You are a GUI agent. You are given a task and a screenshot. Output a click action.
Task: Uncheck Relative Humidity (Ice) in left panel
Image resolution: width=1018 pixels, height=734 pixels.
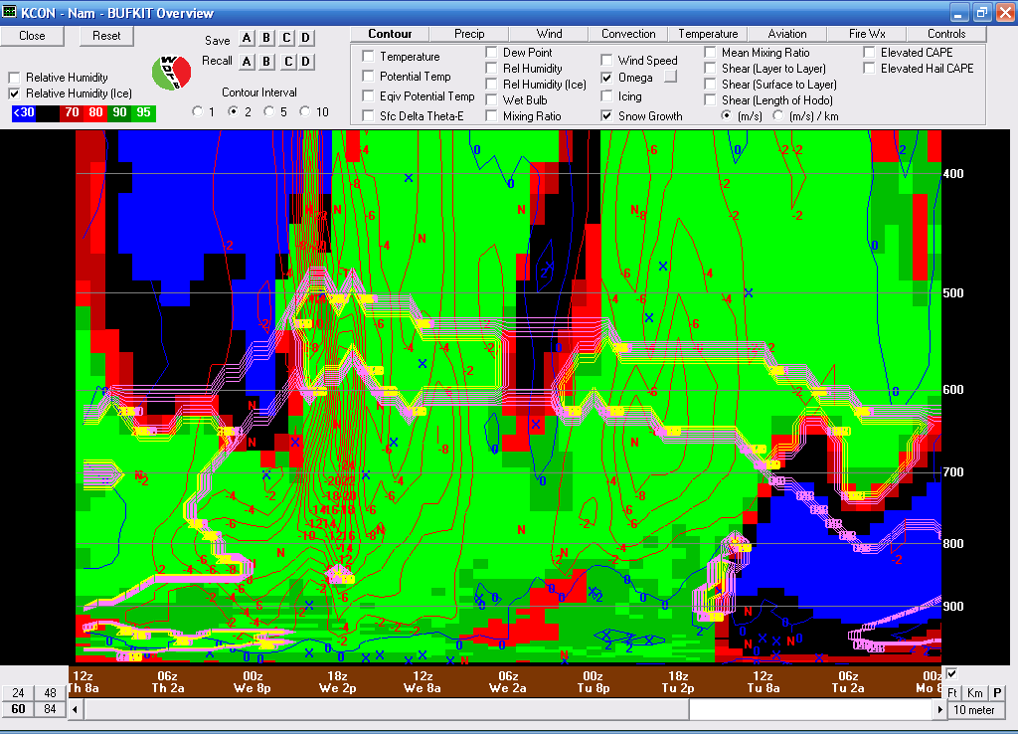(14, 93)
